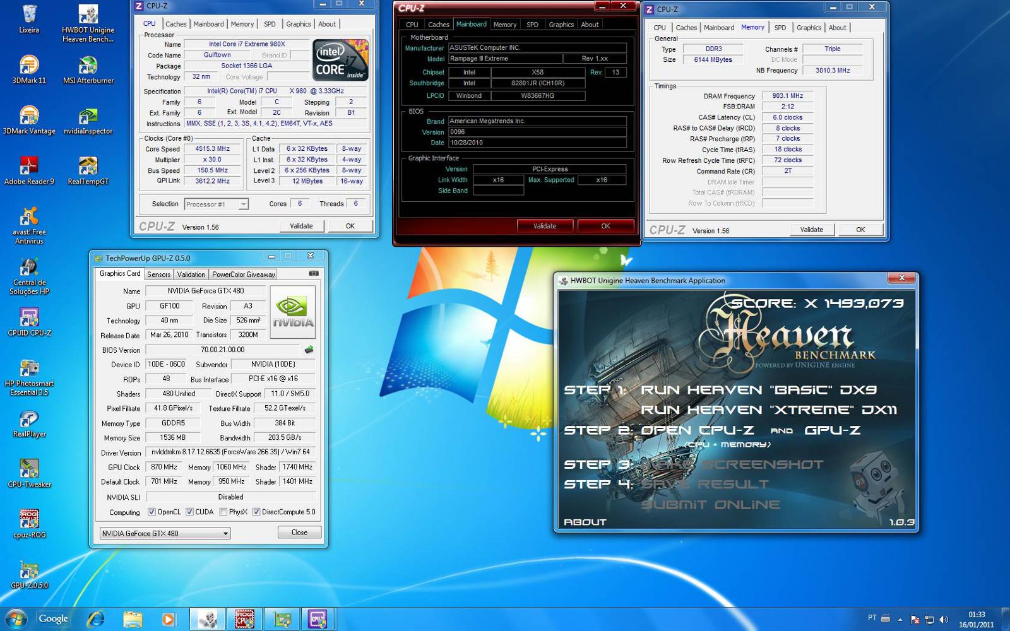Screen dimensions: 1010x631
Task: Switch to Caches tab in left CPU-Z
Action: click(176, 24)
